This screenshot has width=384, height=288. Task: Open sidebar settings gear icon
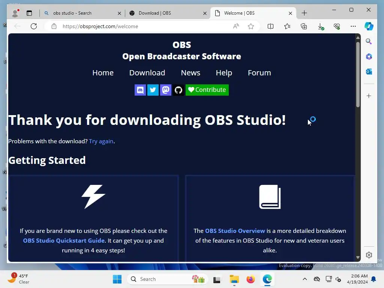click(369, 255)
